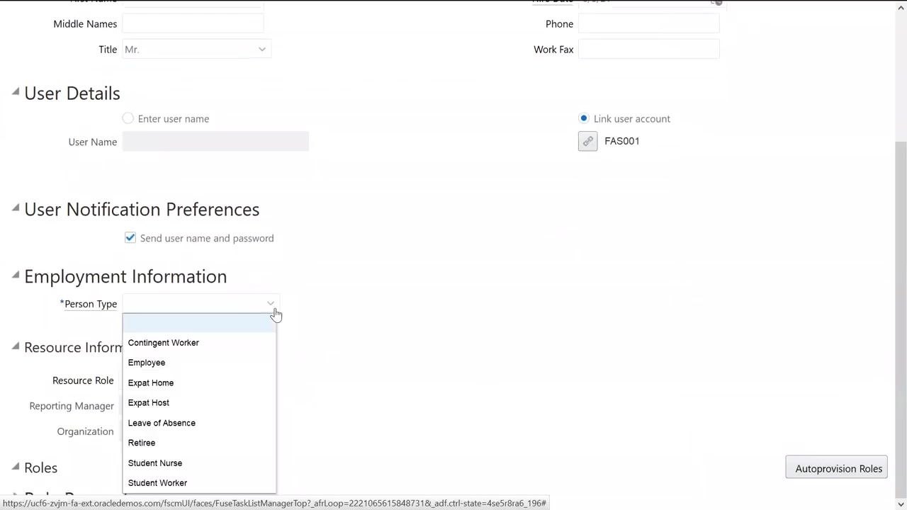The image size is (907, 510).
Task: Select the Link user account radio button
Action: (584, 118)
